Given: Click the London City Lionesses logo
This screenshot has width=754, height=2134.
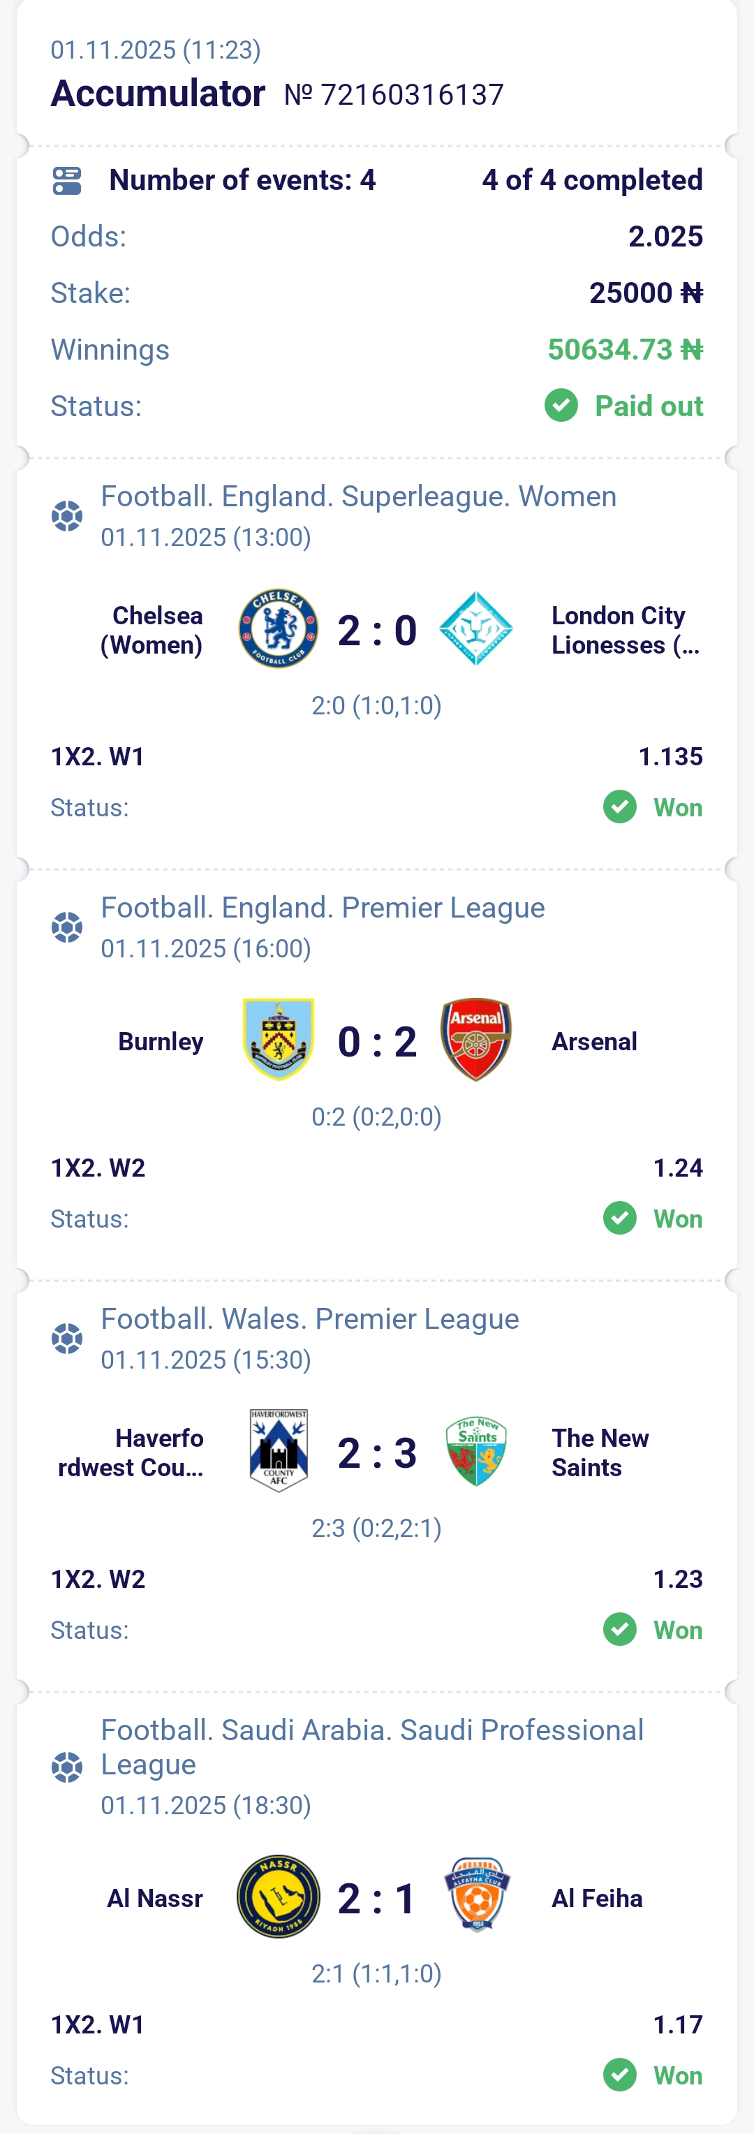Looking at the screenshot, I should pyautogui.click(x=475, y=630).
